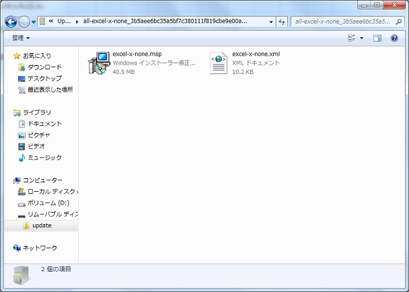Click the '10.2 KB' file size text
Screen dimensions: 409x292
[x=243, y=72]
